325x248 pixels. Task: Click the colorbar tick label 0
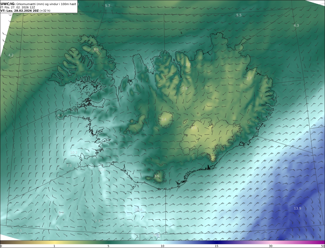(1, 246)
